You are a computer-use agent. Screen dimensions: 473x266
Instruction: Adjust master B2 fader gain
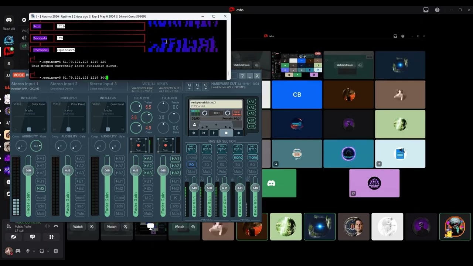point(255,188)
